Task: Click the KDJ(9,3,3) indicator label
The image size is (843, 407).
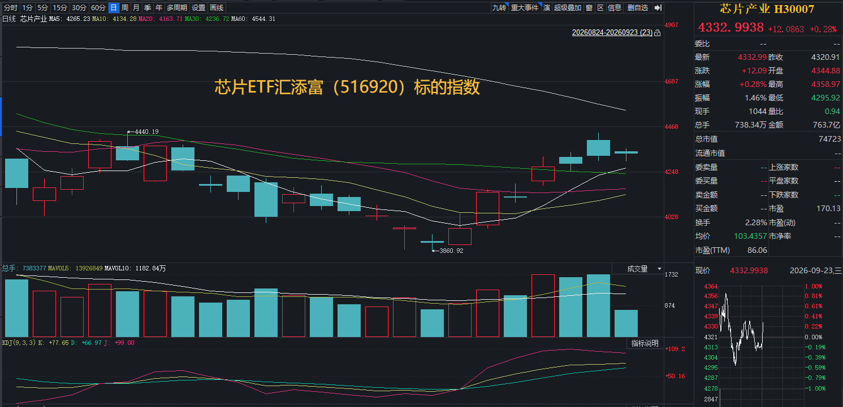Action: 18,342
